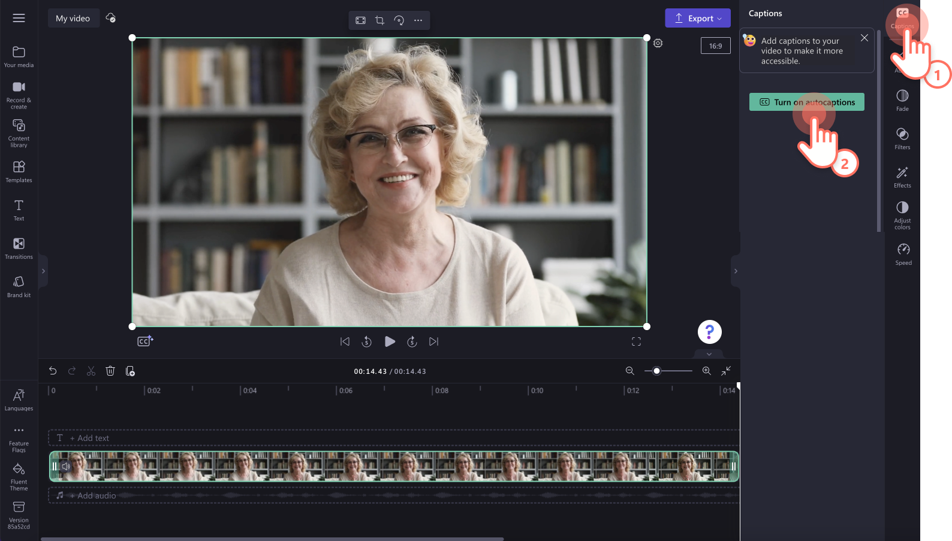Close the captions tip message
This screenshot has height=541, width=952.
(864, 38)
